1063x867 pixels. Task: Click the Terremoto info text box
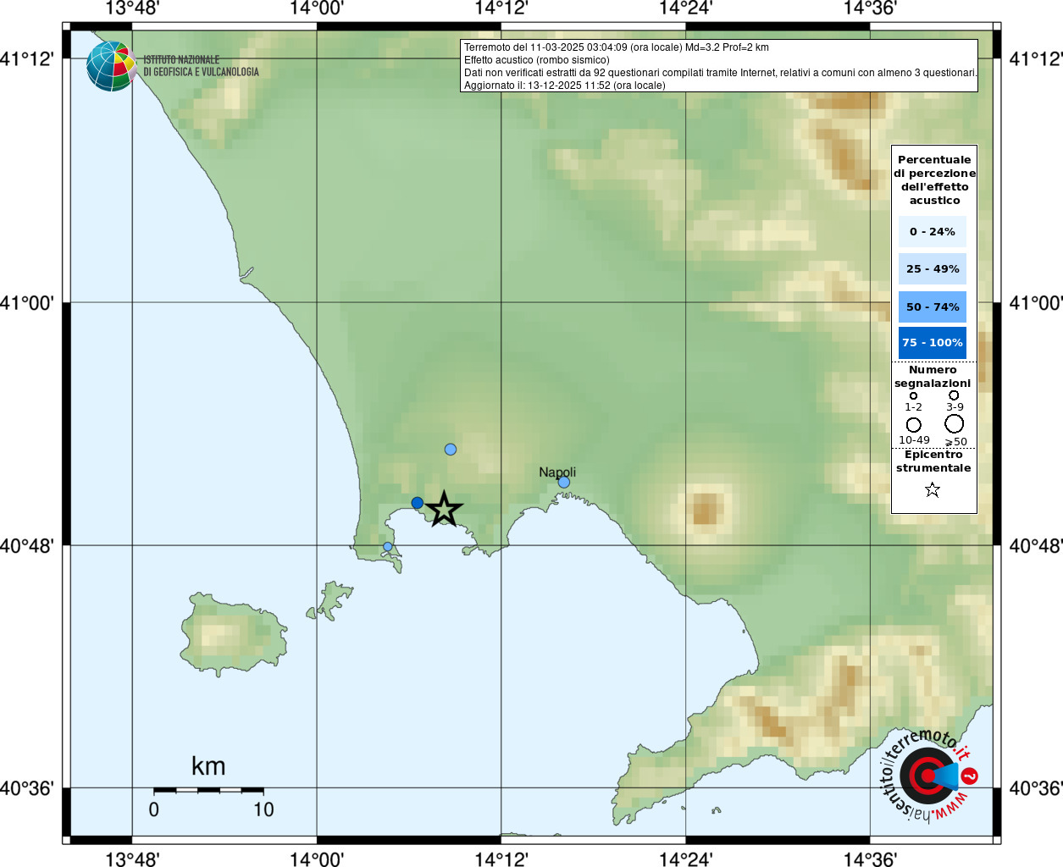(719, 66)
